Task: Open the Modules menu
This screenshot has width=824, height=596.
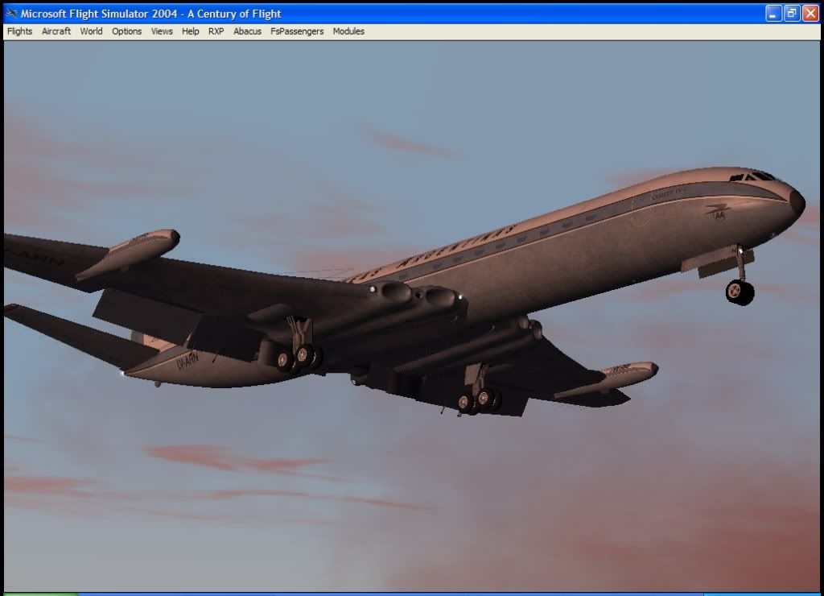Action: click(348, 31)
